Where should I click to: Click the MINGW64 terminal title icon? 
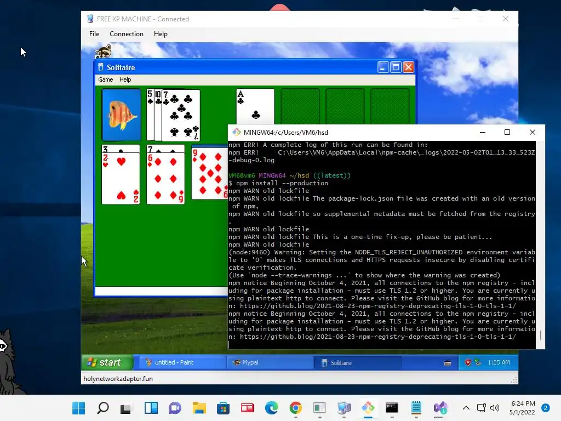(237, 132)
